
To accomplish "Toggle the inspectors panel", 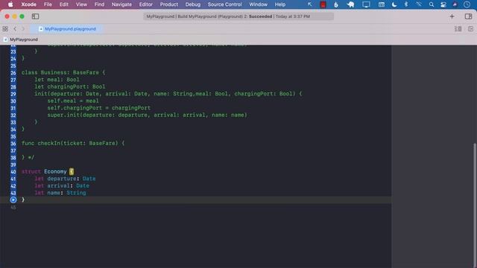I will pos(468,16).
